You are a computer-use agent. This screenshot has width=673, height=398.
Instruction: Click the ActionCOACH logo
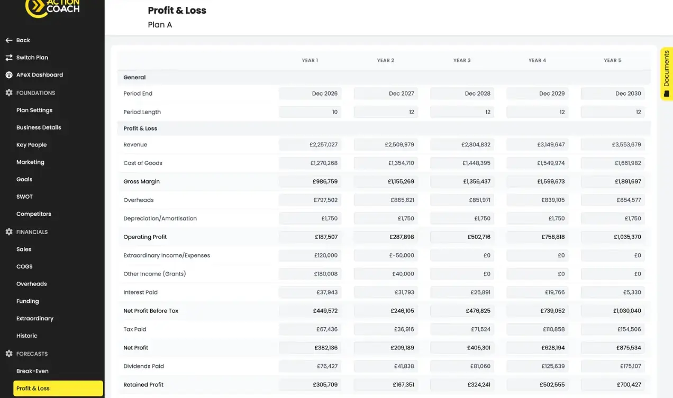(52, 8)
